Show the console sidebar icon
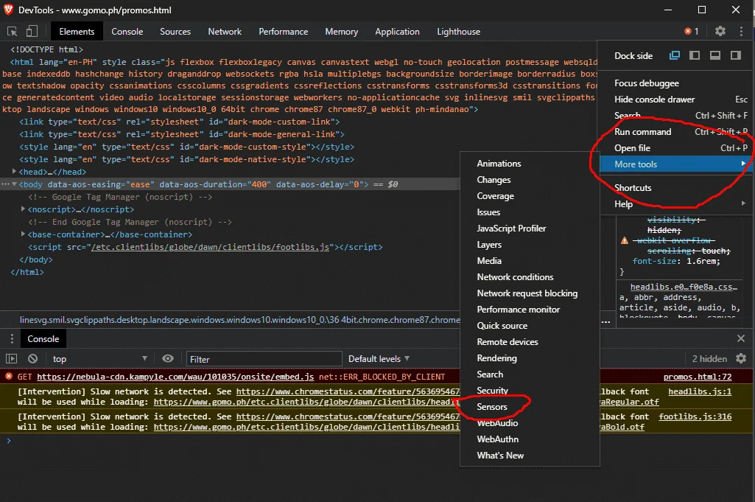The height and width of the screenshot is (502, 755). tap(11, 359)
